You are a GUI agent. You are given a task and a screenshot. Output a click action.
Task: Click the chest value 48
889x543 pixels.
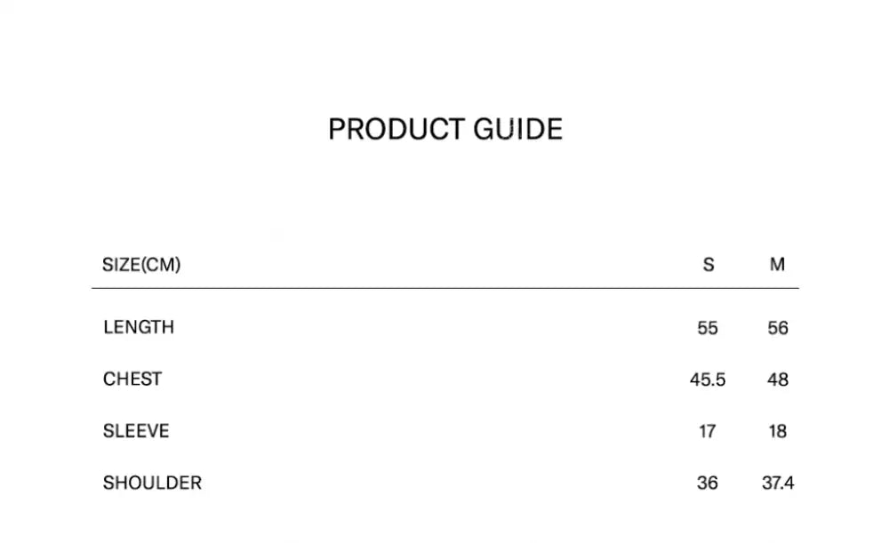click(778, 380)
